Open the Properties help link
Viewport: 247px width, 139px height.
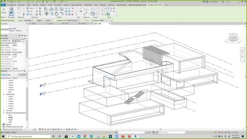tap(6, 75)
